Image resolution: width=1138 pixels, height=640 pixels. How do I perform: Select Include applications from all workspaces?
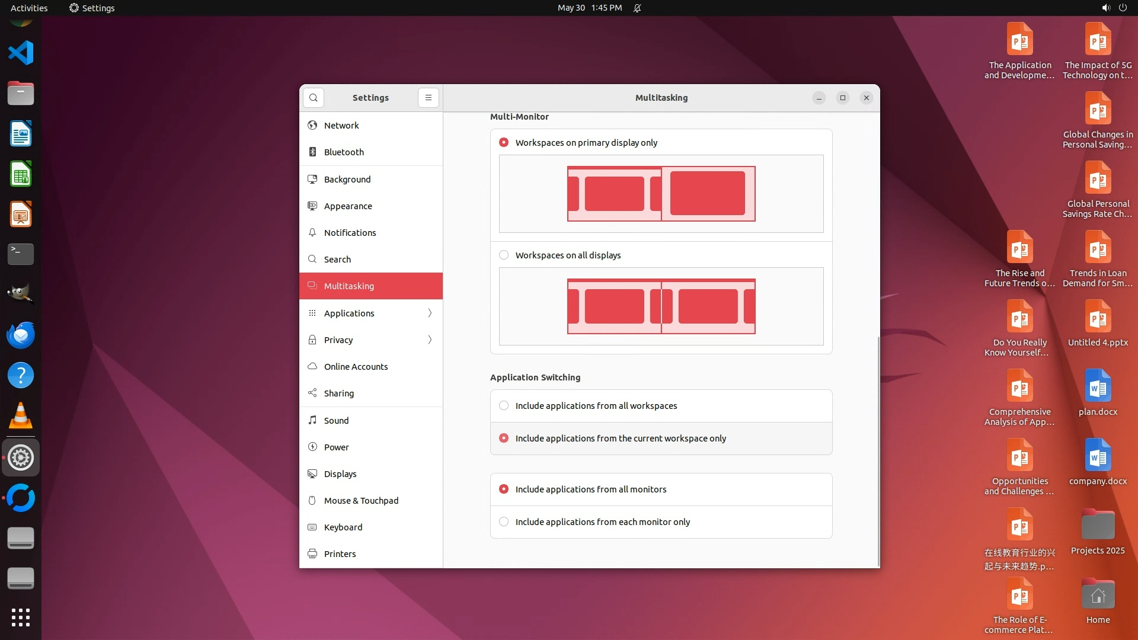[504, 406]
